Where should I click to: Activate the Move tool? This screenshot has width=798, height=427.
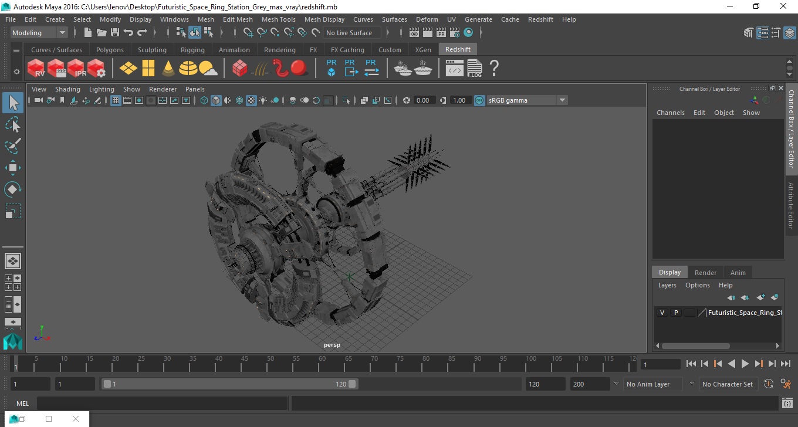tap(13, 168)
